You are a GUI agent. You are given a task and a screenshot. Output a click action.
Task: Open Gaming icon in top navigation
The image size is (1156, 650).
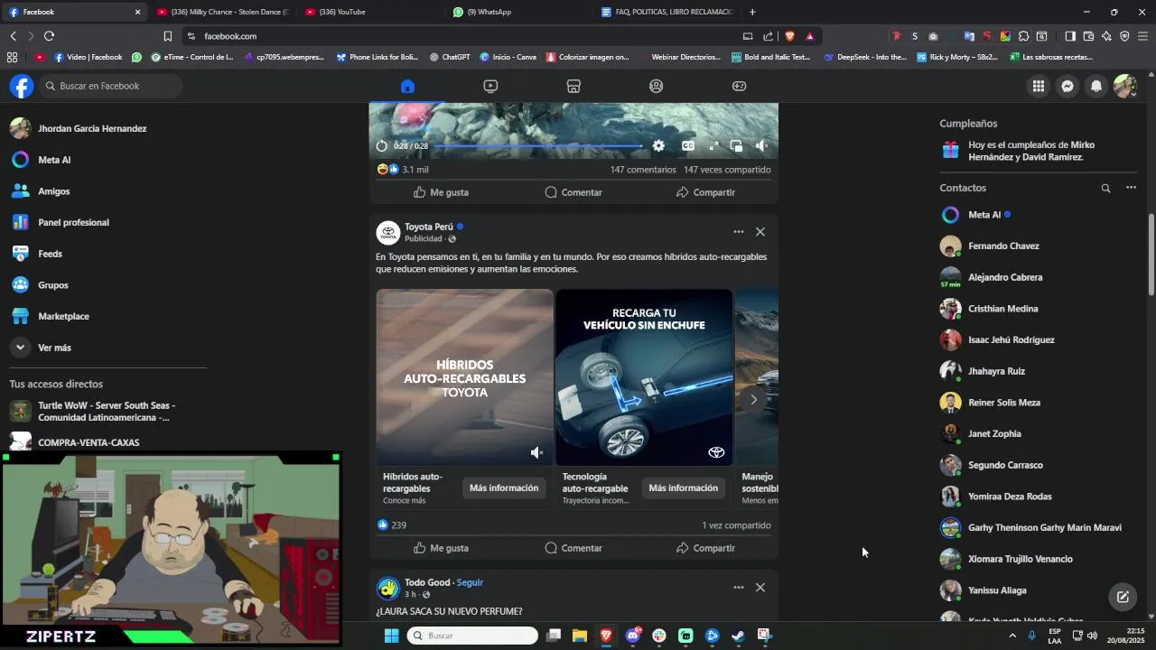(x=739, y=86)
